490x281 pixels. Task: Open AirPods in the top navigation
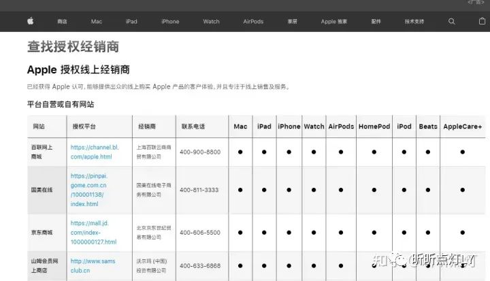(253, 22)
